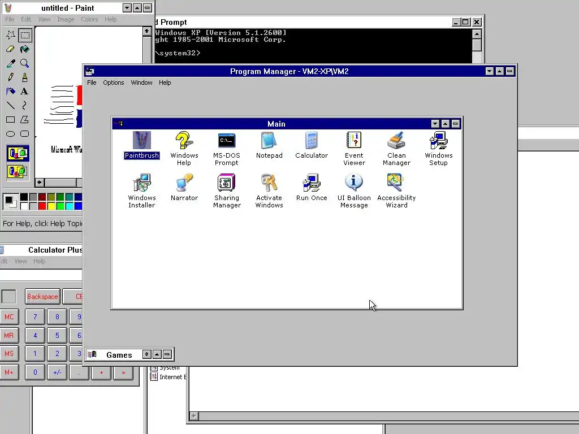Select the black swatch in Paint palette

tap(24, 197)
